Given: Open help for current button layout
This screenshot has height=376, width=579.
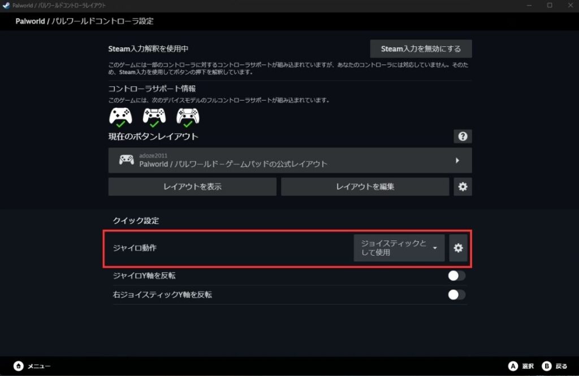Looking at the screenshot, I should 463,137.
